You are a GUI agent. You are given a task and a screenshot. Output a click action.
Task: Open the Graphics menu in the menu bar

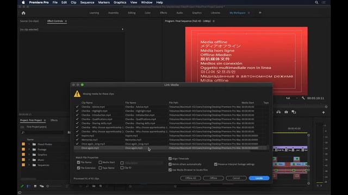click(120, 2)
